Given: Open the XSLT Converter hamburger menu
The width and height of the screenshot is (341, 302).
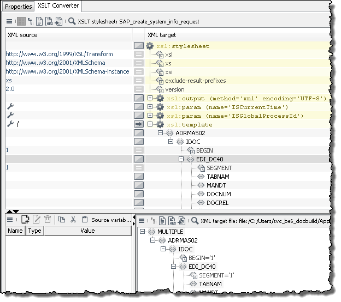Looking at the screenshot, I should tap(9, 22).
